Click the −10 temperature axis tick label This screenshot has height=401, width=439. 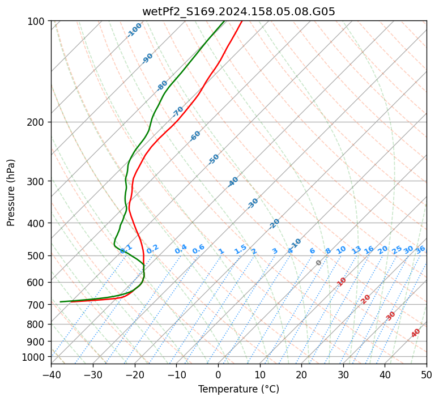176,374
